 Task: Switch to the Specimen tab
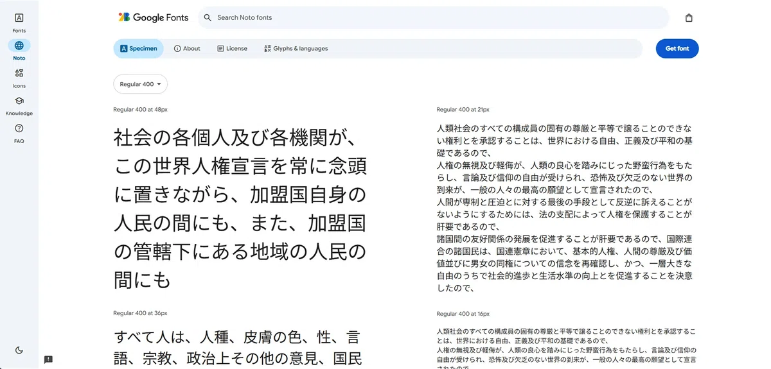point(139,49)
